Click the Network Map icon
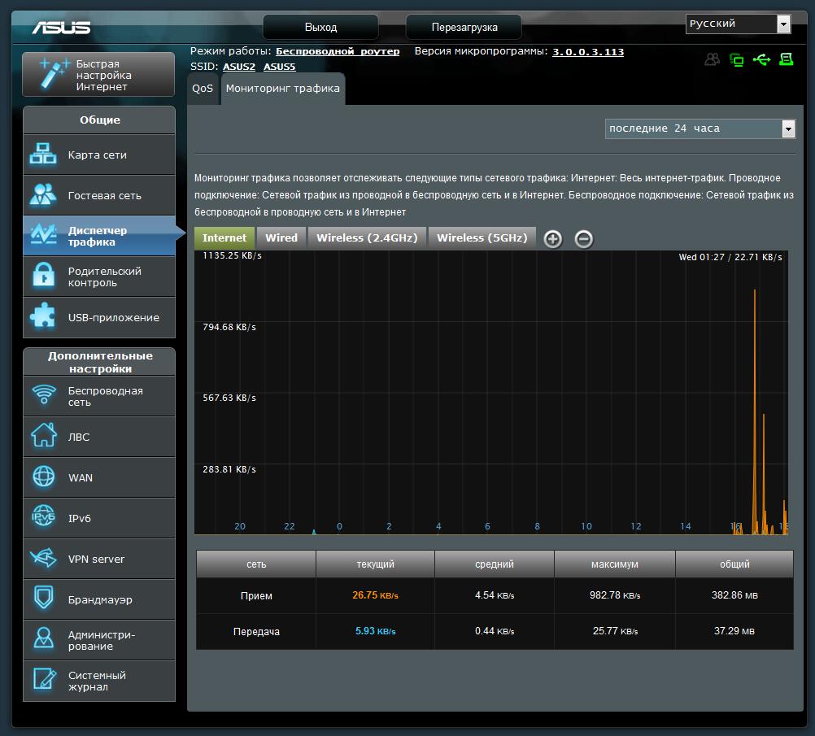This screenshot has height=736, width=815. tap(43, 155)
